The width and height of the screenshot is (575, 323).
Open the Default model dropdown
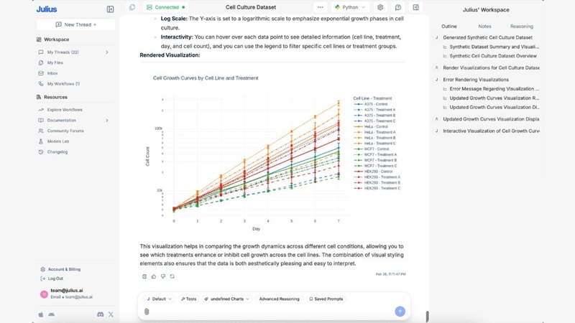pos(159,299)
